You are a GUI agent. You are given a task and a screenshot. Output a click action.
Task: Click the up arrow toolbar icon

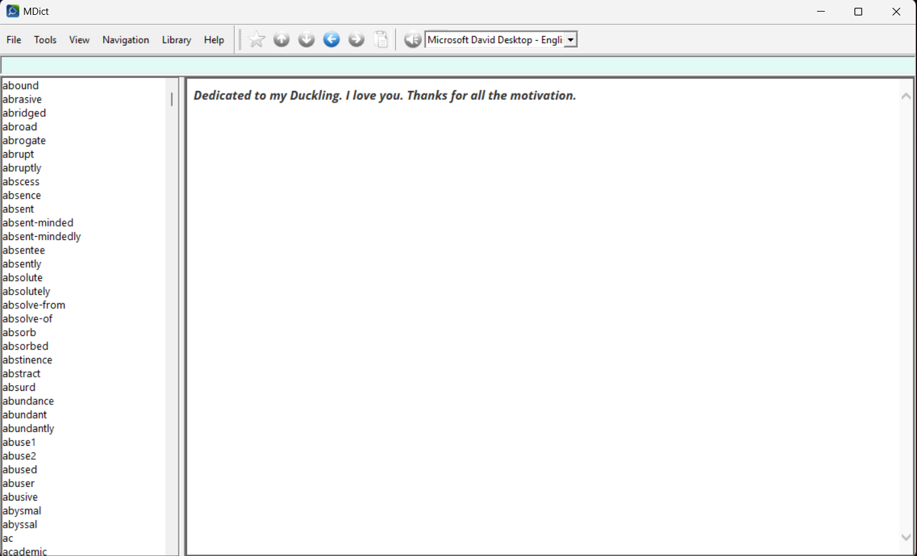pyautogui.click(x=281, y=39)
